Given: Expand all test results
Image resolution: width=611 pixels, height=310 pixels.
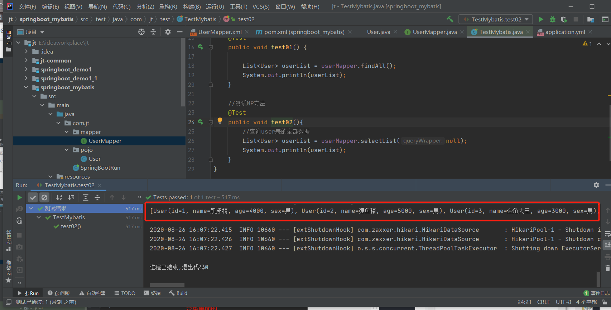Looking at the screenshot, I should click(86, 197).
